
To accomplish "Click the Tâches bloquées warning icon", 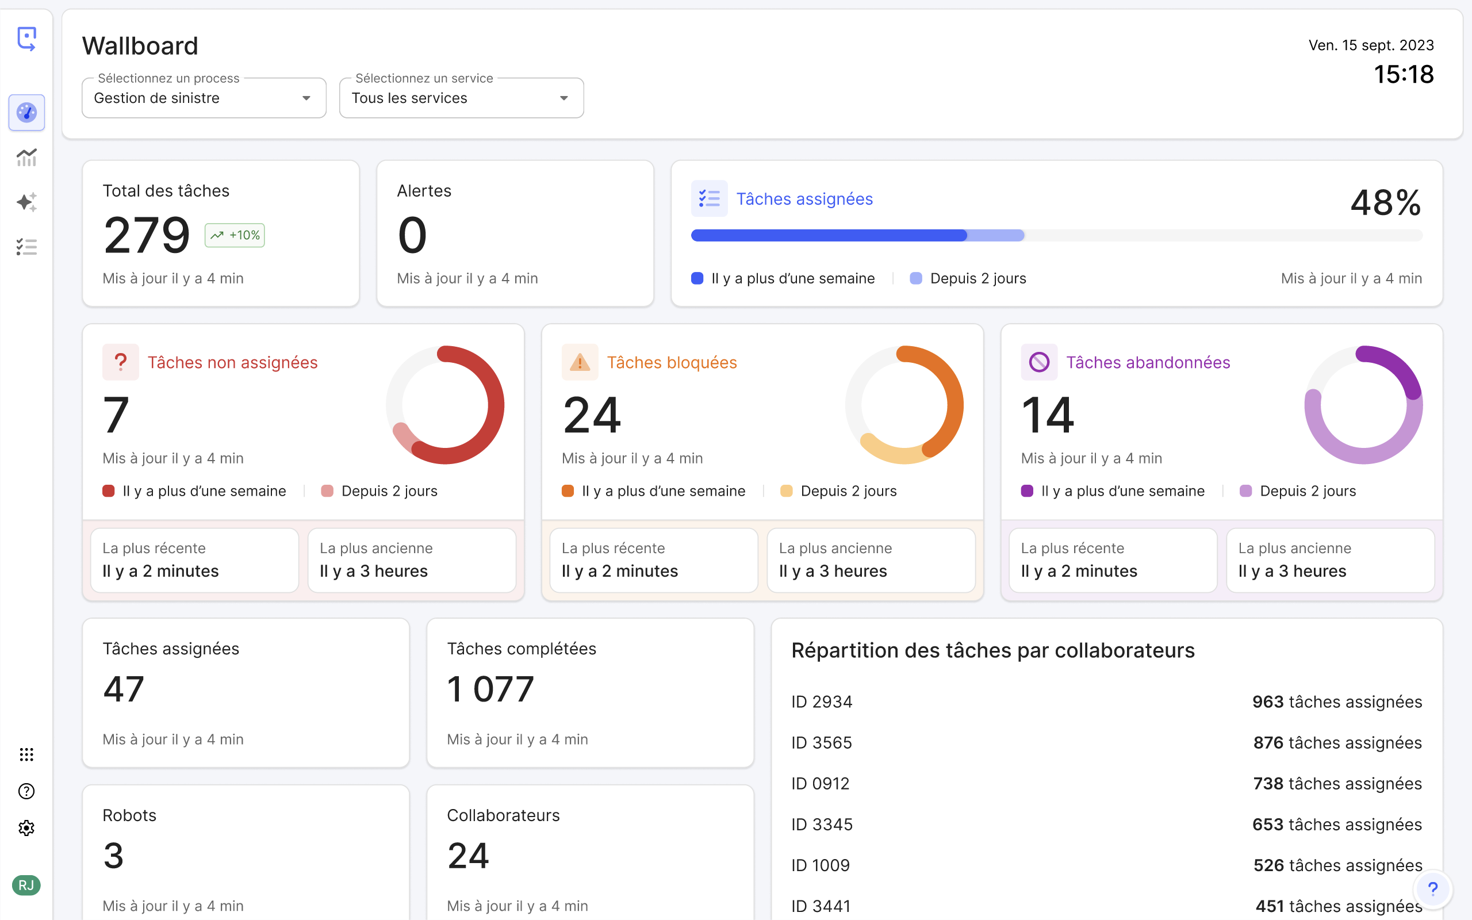I will (580, 362).
